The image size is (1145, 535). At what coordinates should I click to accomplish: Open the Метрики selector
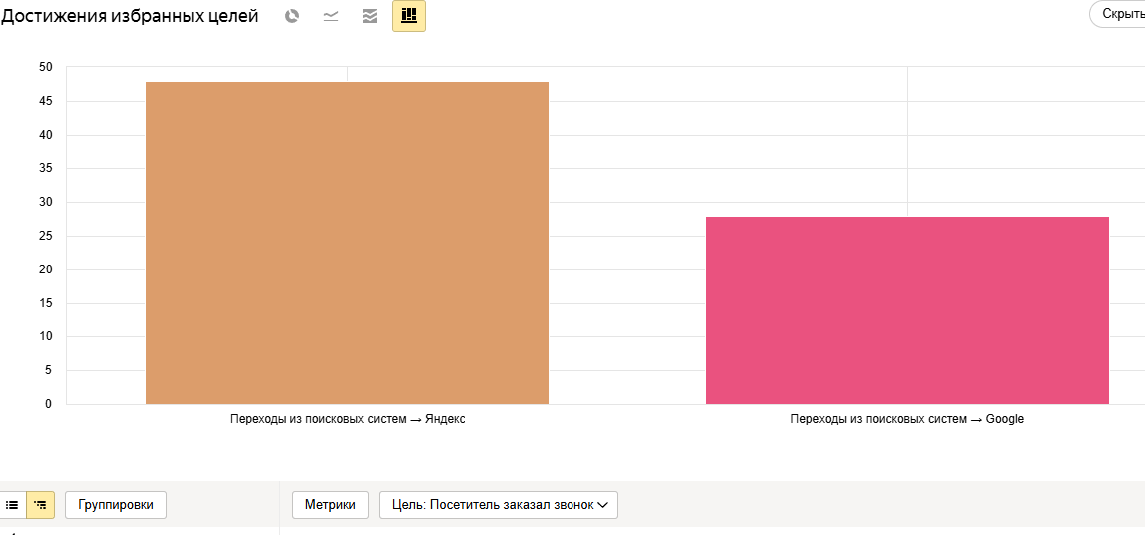(330, 504)
